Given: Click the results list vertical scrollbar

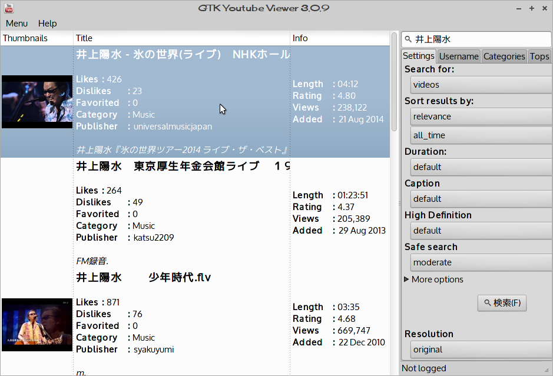Looking at the screenshot, I should (x=394, y=82).
